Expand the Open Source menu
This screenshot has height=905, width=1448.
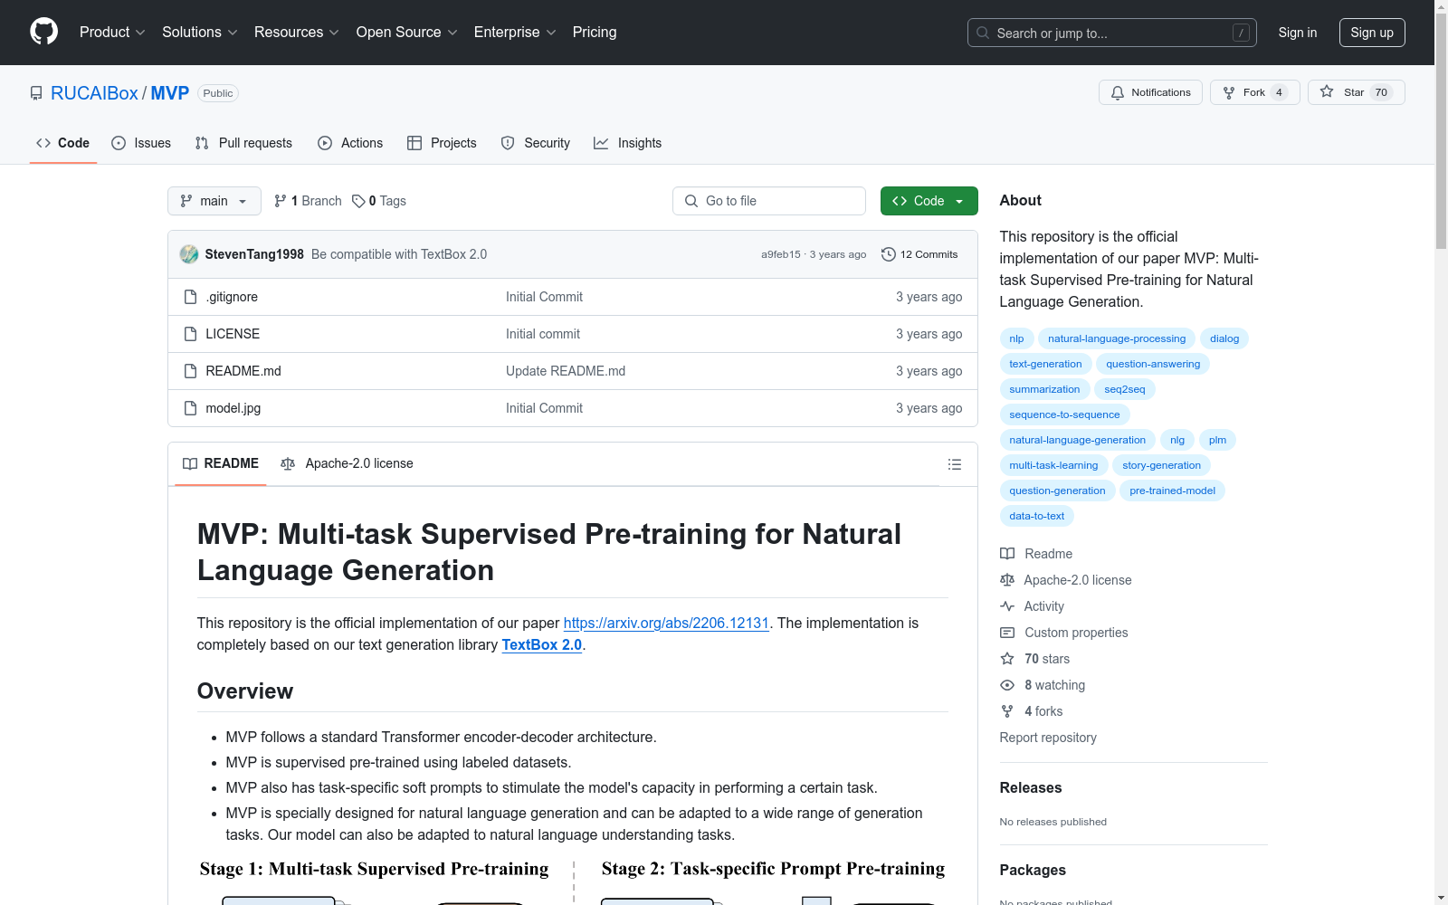pyautogui.click(x=407, y=33)
